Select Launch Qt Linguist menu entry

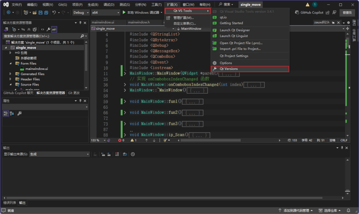click(x=250, y=36)
